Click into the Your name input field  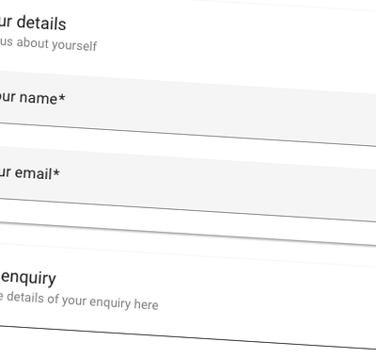188,108
